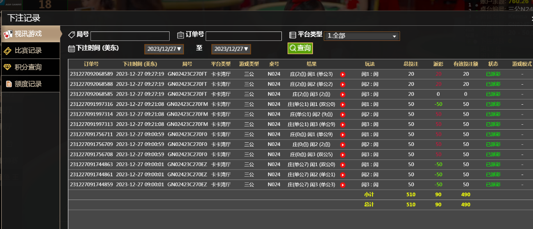This screenshot has height=229, width=533.
Task: Click the 下注时间 (美东) column header
Action: tap(140, 64)
